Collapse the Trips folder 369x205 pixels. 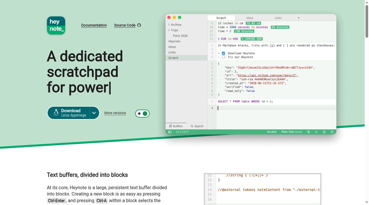(173, 30)
